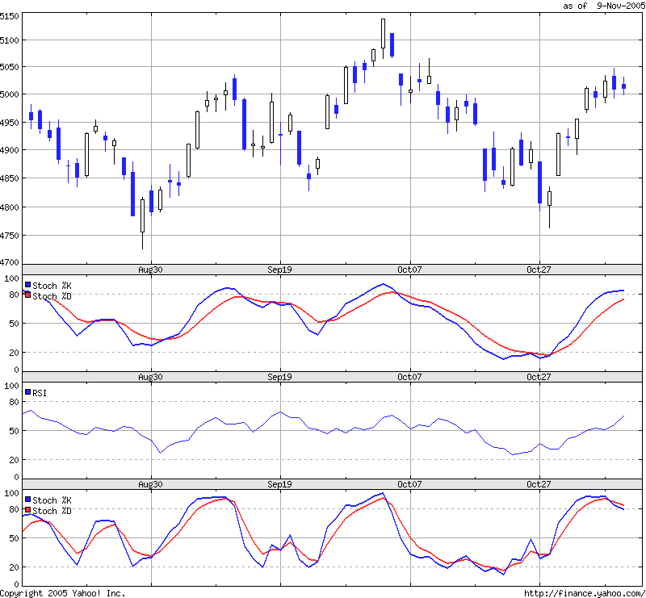
Task: Click 'Stoch %D' legend text in bottom panel
Action: [52, 511]
